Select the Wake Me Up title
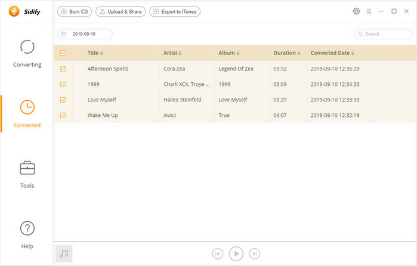The image size is (417, 266). pos(103,115)
